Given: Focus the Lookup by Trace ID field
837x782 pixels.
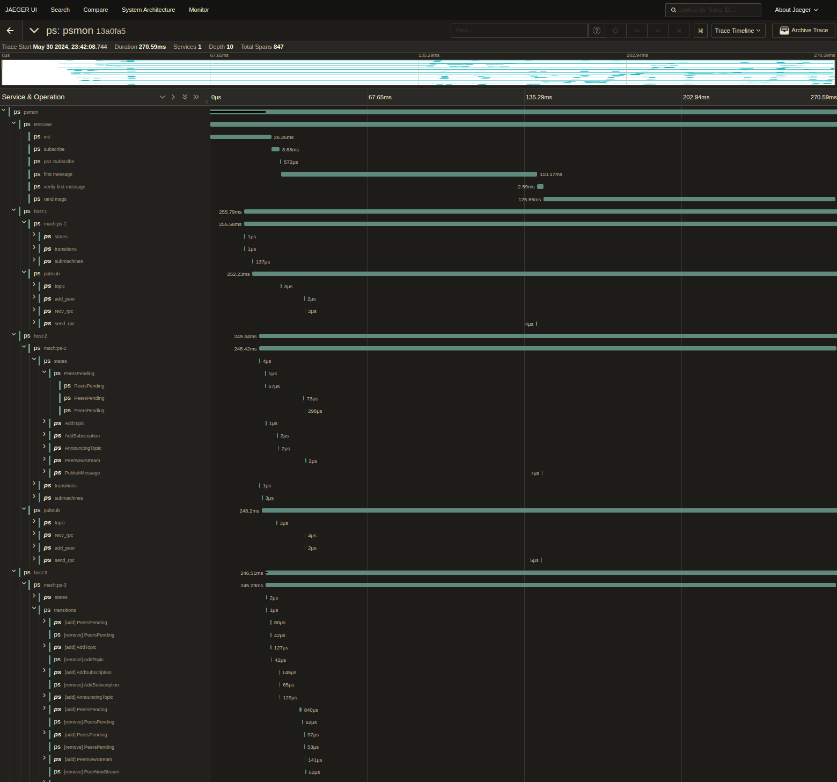Looking at the screenshot, I should click(x=713, y=10).
